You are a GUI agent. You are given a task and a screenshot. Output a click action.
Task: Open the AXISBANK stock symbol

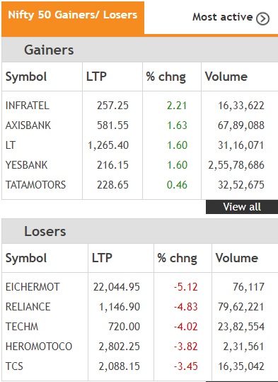pos(28,125)
